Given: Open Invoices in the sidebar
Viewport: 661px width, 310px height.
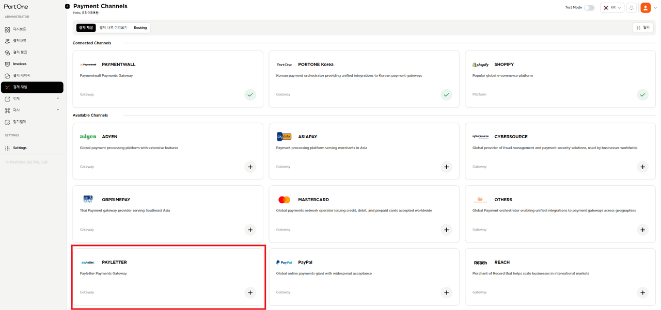Looking at the screenshot, I should 20,64.
